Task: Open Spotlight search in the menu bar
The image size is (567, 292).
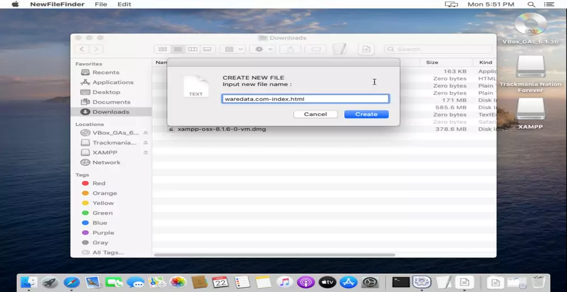Action: tap(531, 5)
